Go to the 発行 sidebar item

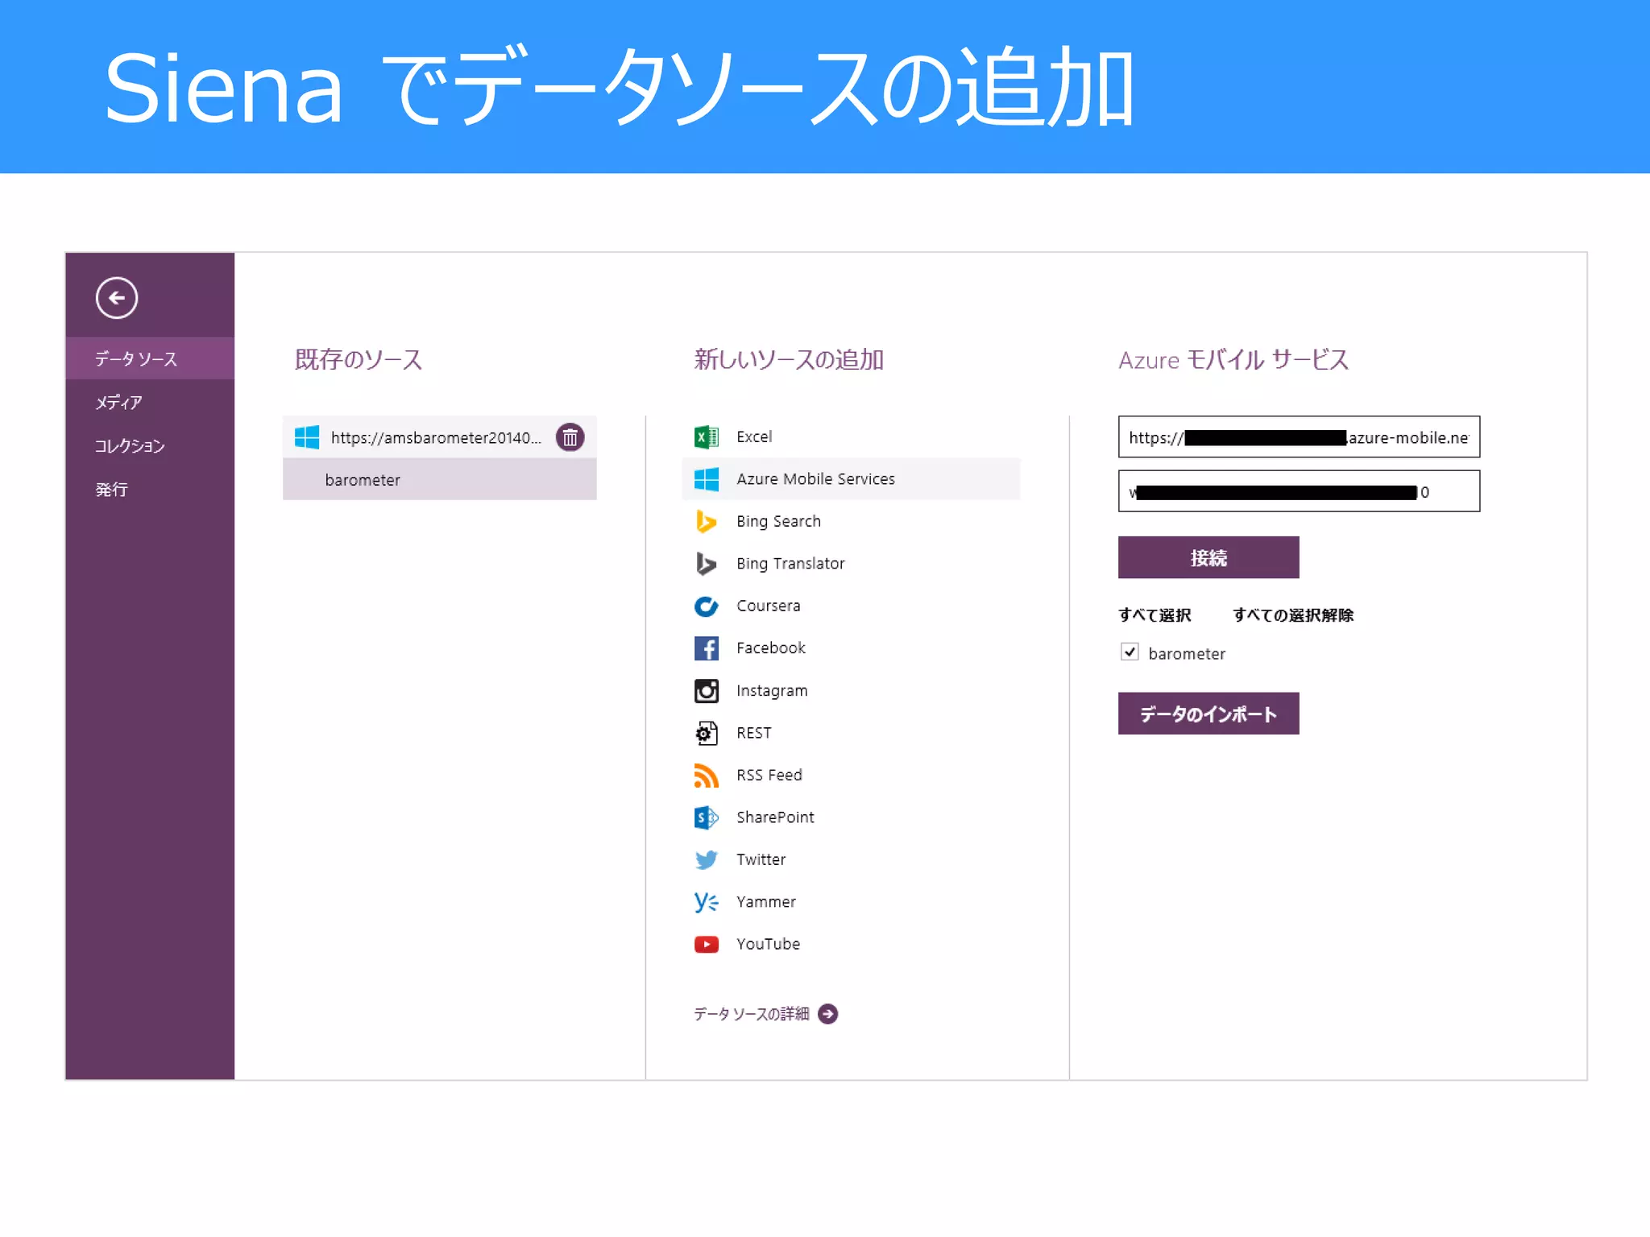coord(111,489)
